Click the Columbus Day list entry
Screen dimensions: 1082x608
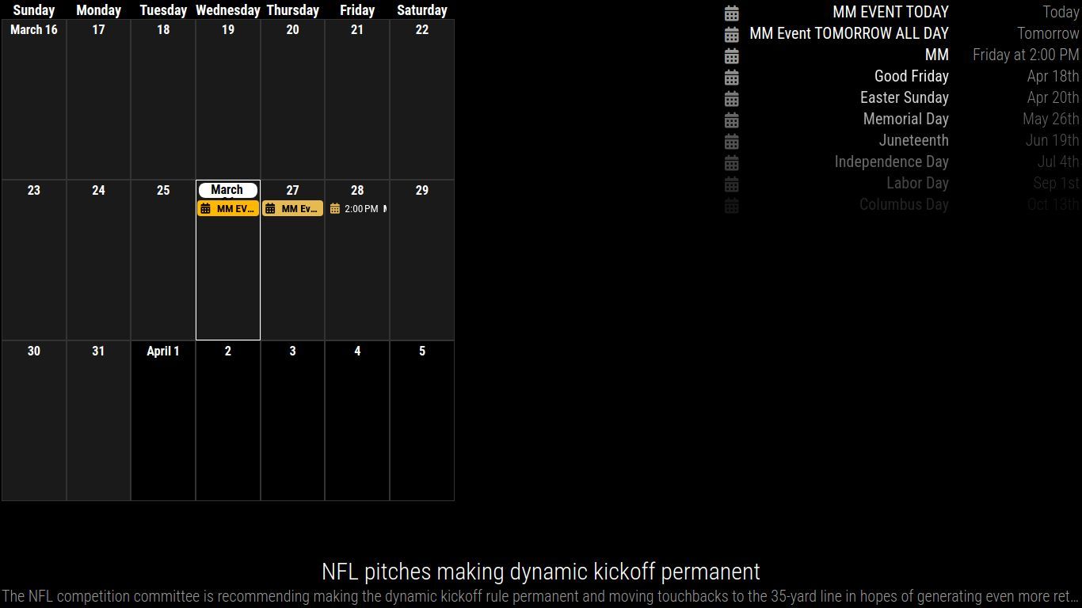pyautogui.click(x=904, y=204)
